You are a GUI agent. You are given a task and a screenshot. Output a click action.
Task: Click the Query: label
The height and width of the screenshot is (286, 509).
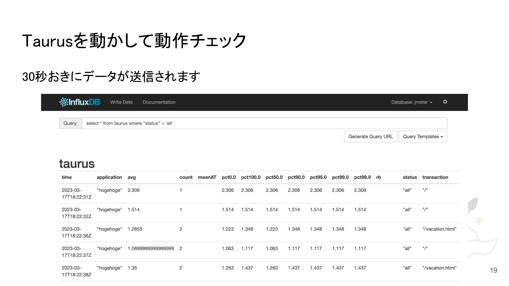(x=71, y=123)
